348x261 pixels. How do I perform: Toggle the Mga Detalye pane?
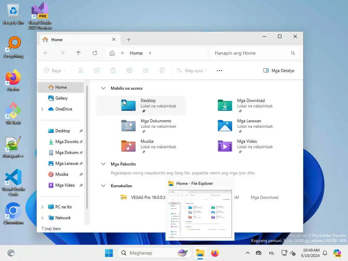point(279,71)
